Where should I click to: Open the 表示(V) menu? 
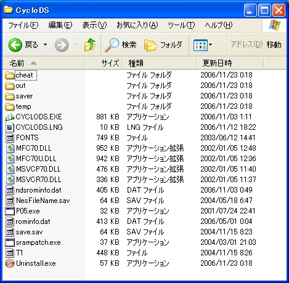[x=94, y=25]
